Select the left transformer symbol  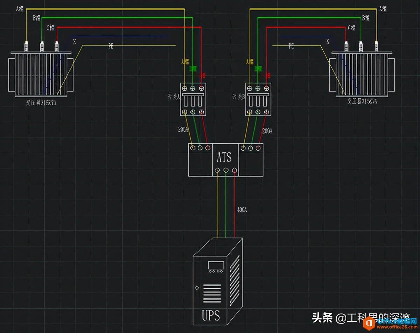[41, 74]
